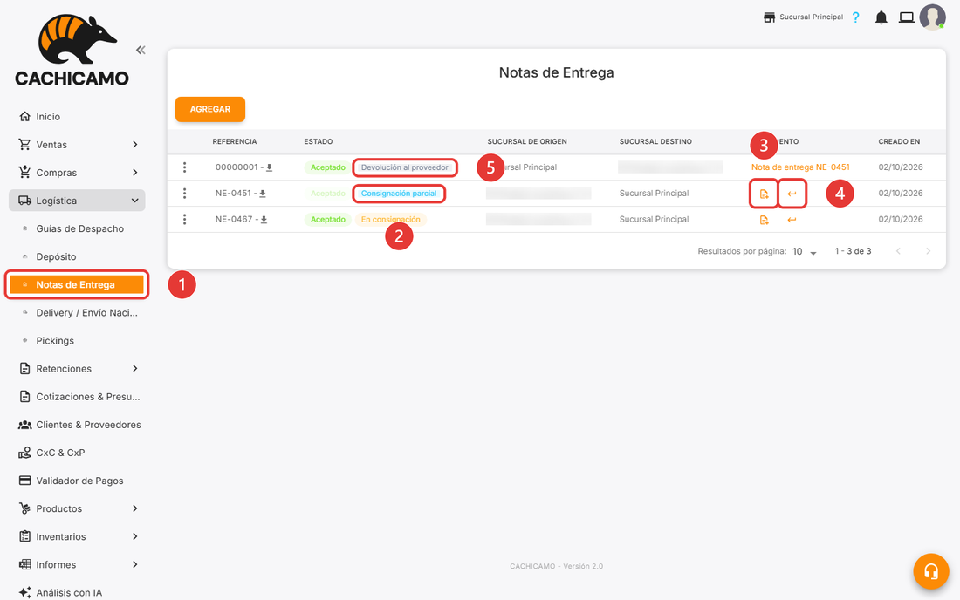Click the laptop device icon

click(x=906, y=17)
